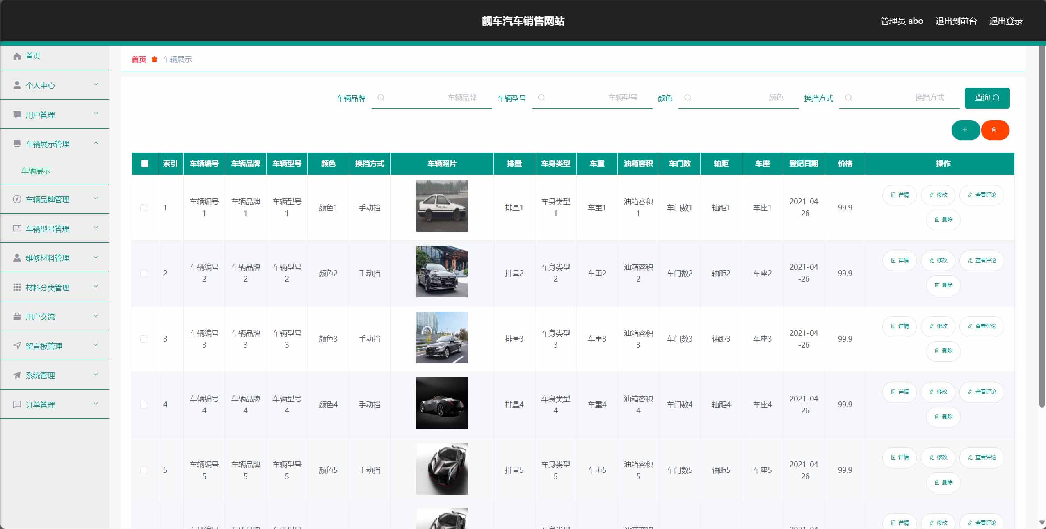Click the card icon beside 车辆型号管理
The height and width of the screenshot is (529, 1046).
(17, 228)
